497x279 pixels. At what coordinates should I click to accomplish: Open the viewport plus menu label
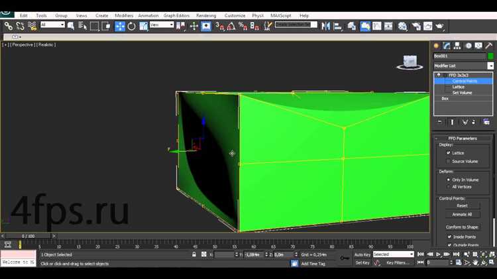click(x=5, y=44)
